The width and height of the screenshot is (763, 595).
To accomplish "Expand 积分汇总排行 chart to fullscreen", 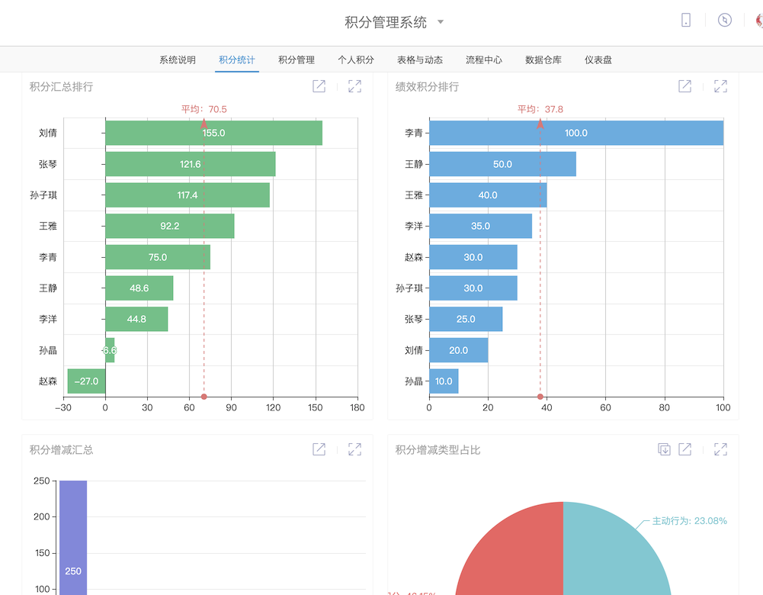I will 354,86.
